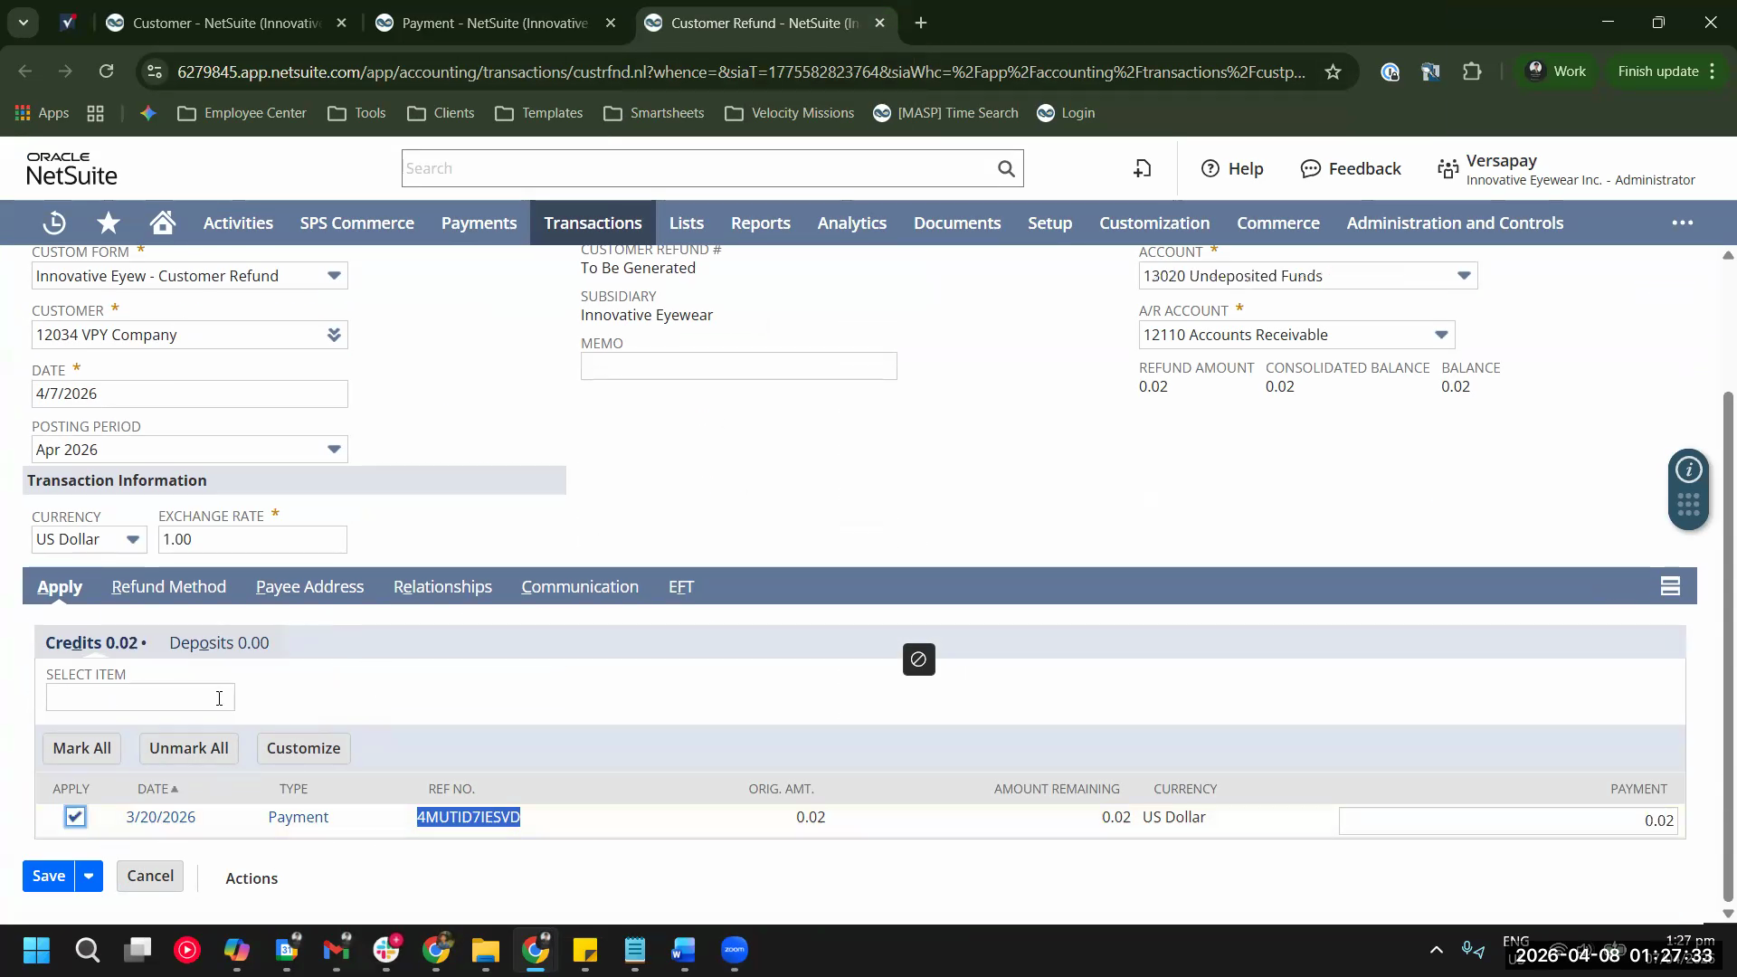1737x977 pixels.
Task: Sort by the Date column header
Action: pyautogui.click(x=158, y=789)
